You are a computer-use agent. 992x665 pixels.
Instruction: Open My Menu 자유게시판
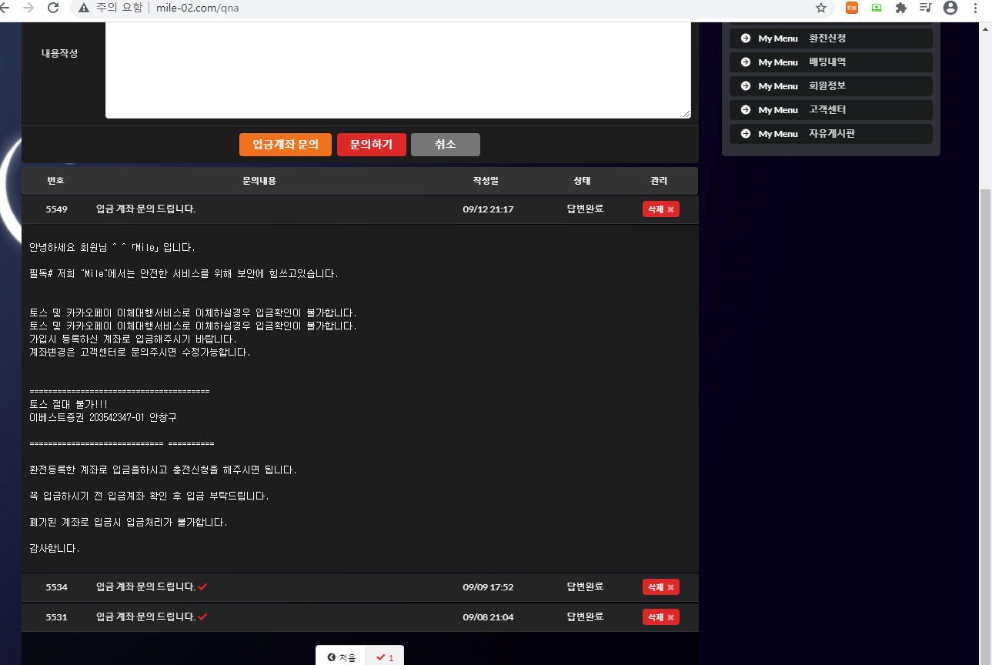click(831, 133)
